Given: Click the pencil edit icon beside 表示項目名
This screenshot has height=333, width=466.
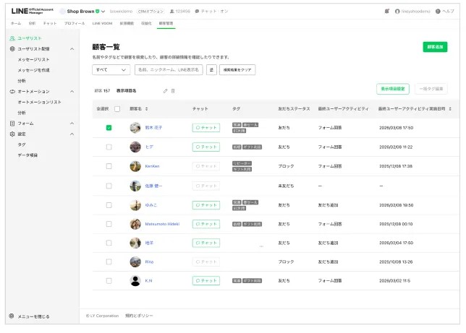Looking at the screenshot, I should tap(165, 91).
